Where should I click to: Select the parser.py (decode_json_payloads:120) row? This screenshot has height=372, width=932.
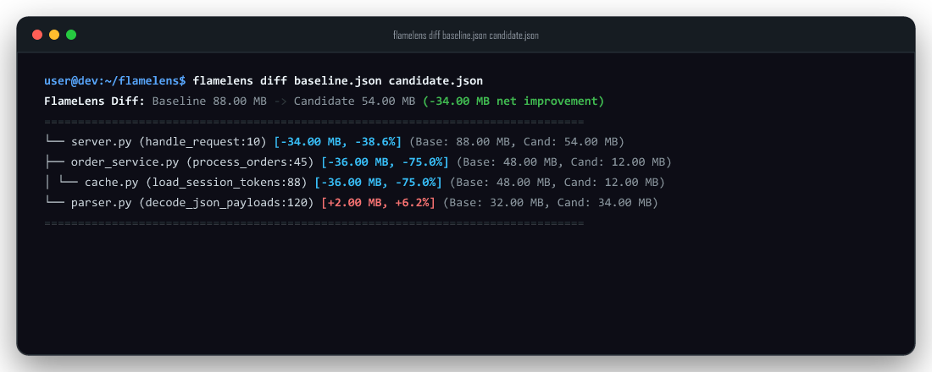(x=352, y=202)
